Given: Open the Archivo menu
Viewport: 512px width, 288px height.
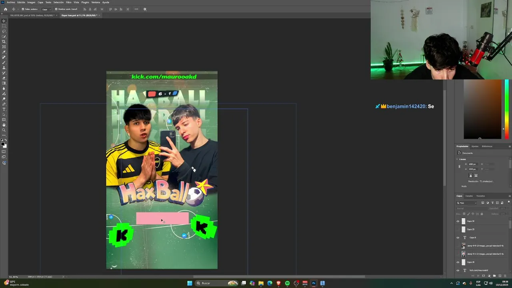Looking at the screenshot, I should pos(11,2).
